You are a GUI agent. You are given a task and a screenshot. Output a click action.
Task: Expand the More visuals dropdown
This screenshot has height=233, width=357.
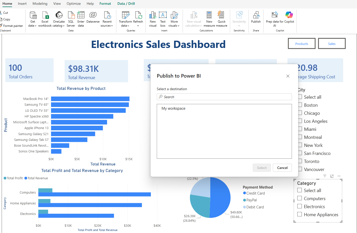coord(178,26)
